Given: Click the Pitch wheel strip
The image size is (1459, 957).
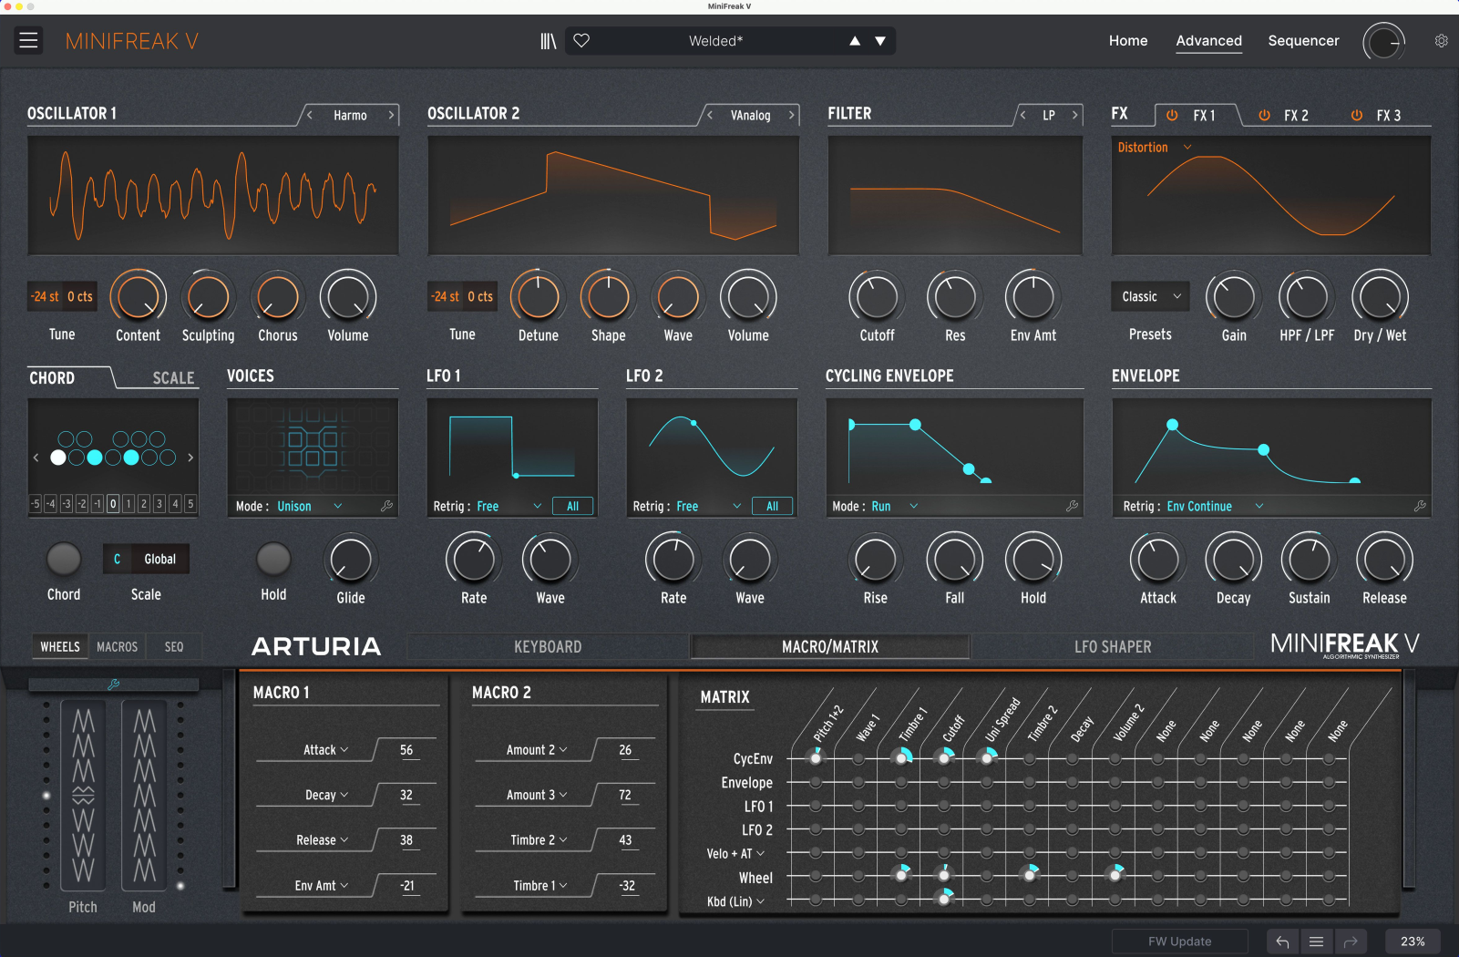Looking at the screenshot, I should (83, 796).
